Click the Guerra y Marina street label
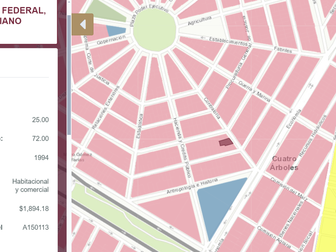Image resolution: width=336 pixels, height=252 pixels. pyautogui.click(x=254, y=91)
